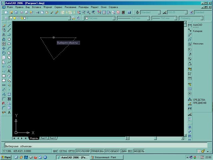Open the Рисование menu
This screenshot has width=213, height=160.
(70, 7)
